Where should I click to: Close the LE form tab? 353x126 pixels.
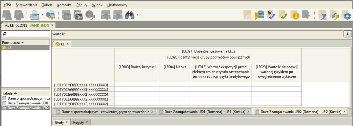[x=68, y=44]
